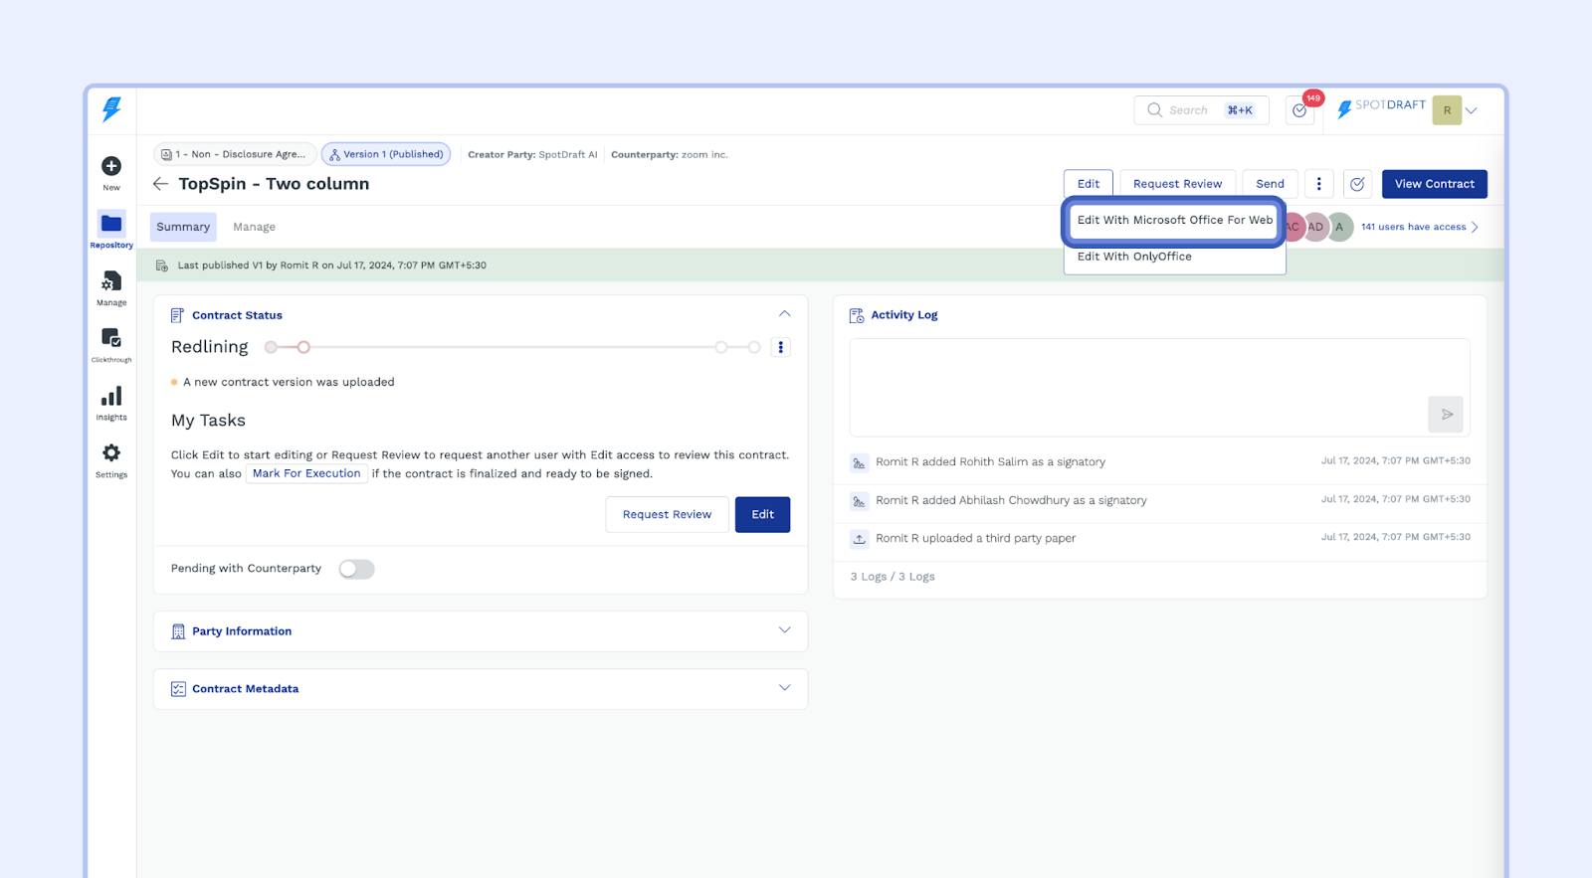Expand the Party Information section
1592x878 pixels.
pyautogui.click(x=784, y=630)
